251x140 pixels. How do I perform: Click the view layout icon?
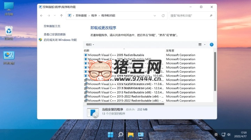pyautogui.click(x=200, y=45)
